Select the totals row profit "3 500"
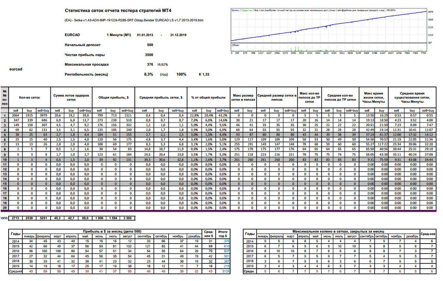The image size is (443, 281). (127, 218)
